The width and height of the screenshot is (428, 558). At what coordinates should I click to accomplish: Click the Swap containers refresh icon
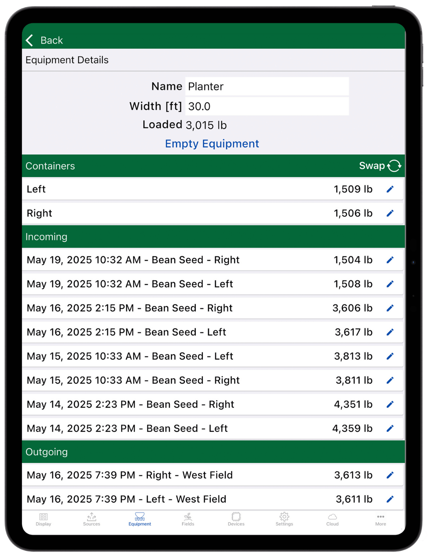pos(395,166)
